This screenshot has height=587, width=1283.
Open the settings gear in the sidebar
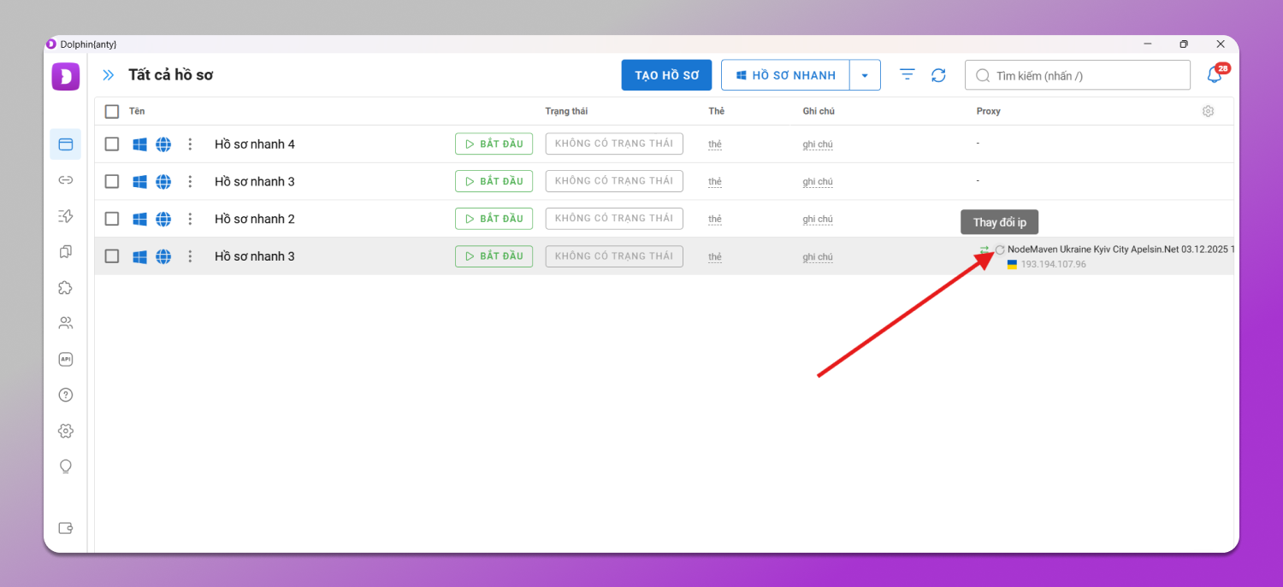65,431
